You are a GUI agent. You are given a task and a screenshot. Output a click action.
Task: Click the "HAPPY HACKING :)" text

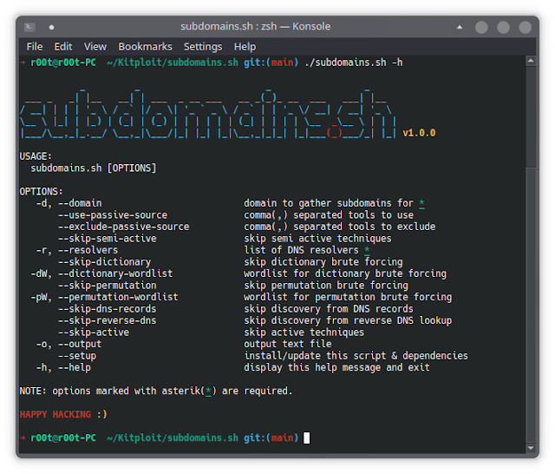pyautogui.click(x=63, y=414)
